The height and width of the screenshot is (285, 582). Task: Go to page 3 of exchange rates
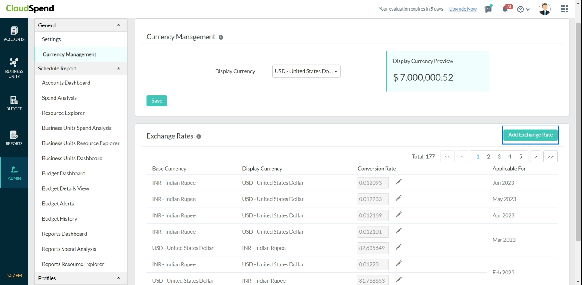[499, 156]
